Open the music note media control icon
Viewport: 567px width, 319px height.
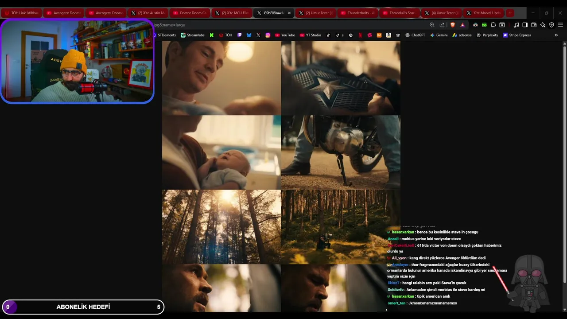[x=516, y=25]
